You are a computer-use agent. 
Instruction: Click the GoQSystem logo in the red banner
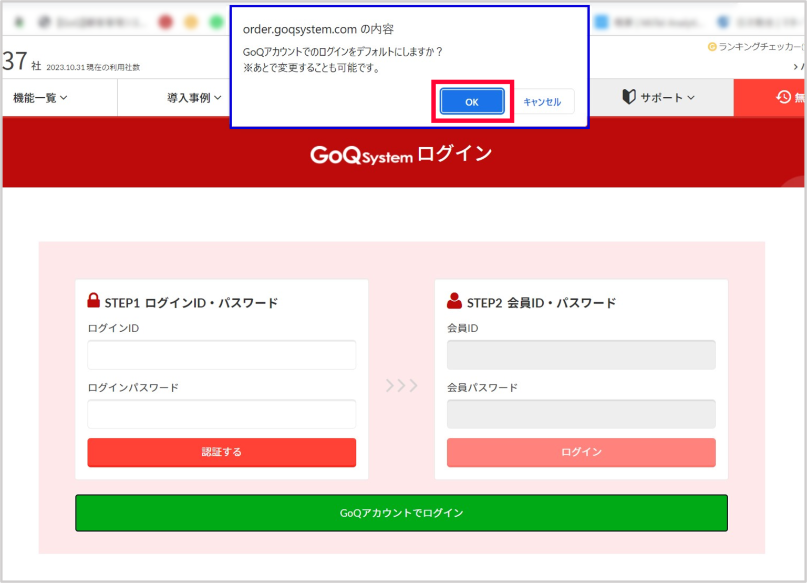coord(361,154)
